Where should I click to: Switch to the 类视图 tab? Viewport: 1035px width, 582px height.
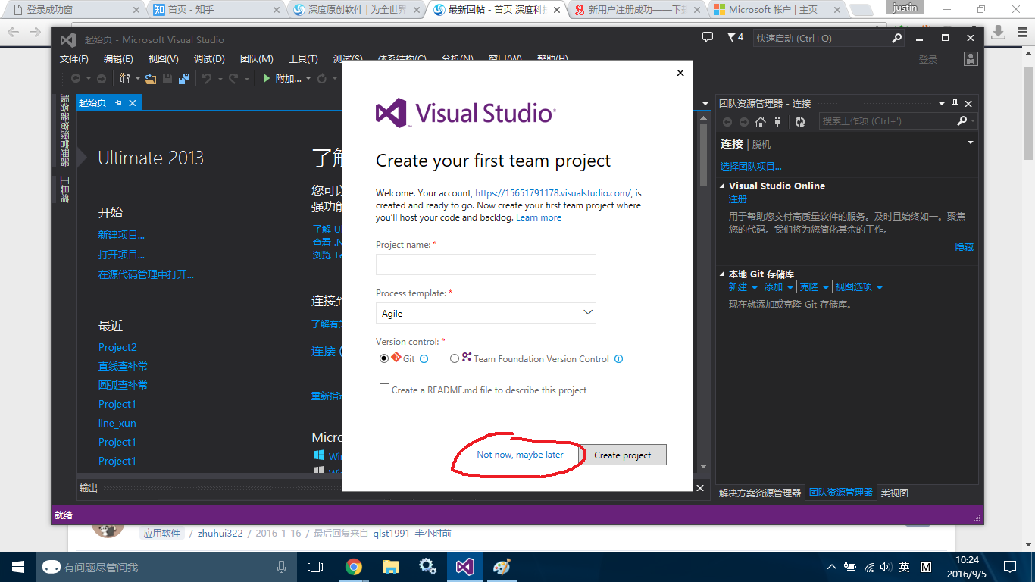[x=894, y=491]
